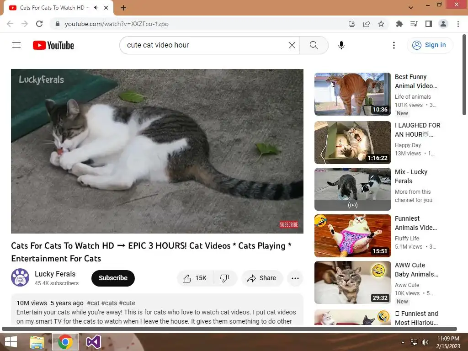Click Best Funny Animal Video title text
Image resolution: width=468 pixels, height=351 pixels.
pyautogui.click(x=416, y=81)
